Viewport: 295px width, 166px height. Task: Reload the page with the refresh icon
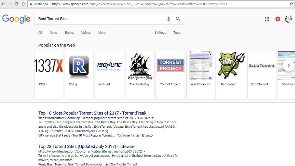click(16, 4)
